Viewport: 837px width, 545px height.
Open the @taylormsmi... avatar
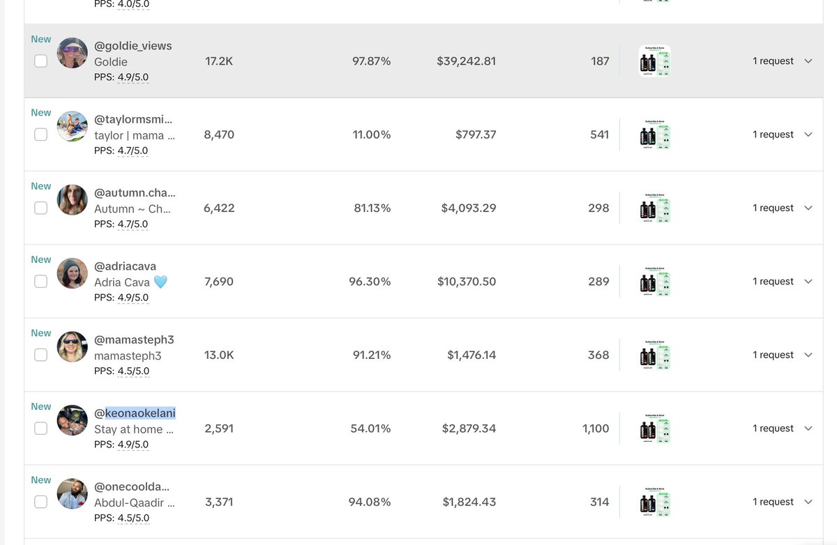pyautogui.click(x=72, y=126)
